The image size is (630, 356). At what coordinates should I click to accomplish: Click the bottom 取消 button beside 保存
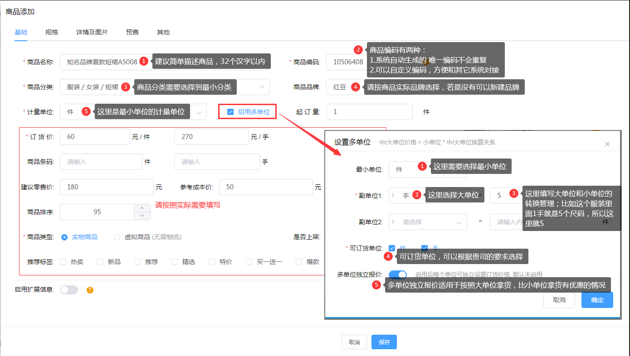[x=354, y=342]
